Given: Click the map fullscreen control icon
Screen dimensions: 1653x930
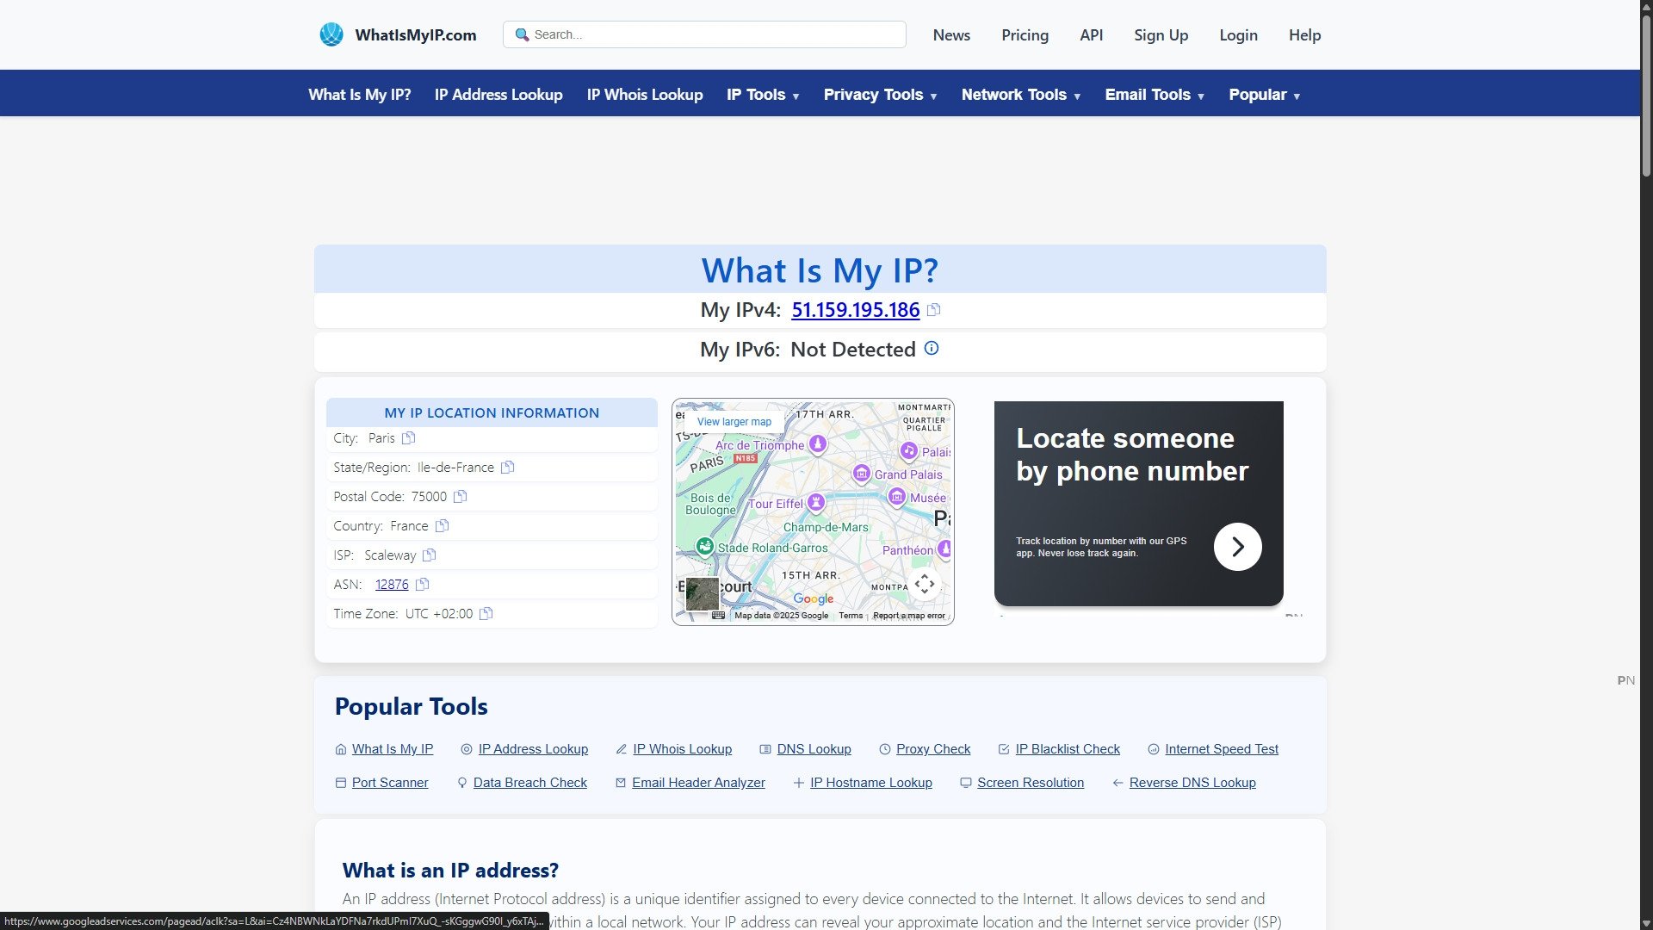Looking at the screenshot, I should pos(925,585).
